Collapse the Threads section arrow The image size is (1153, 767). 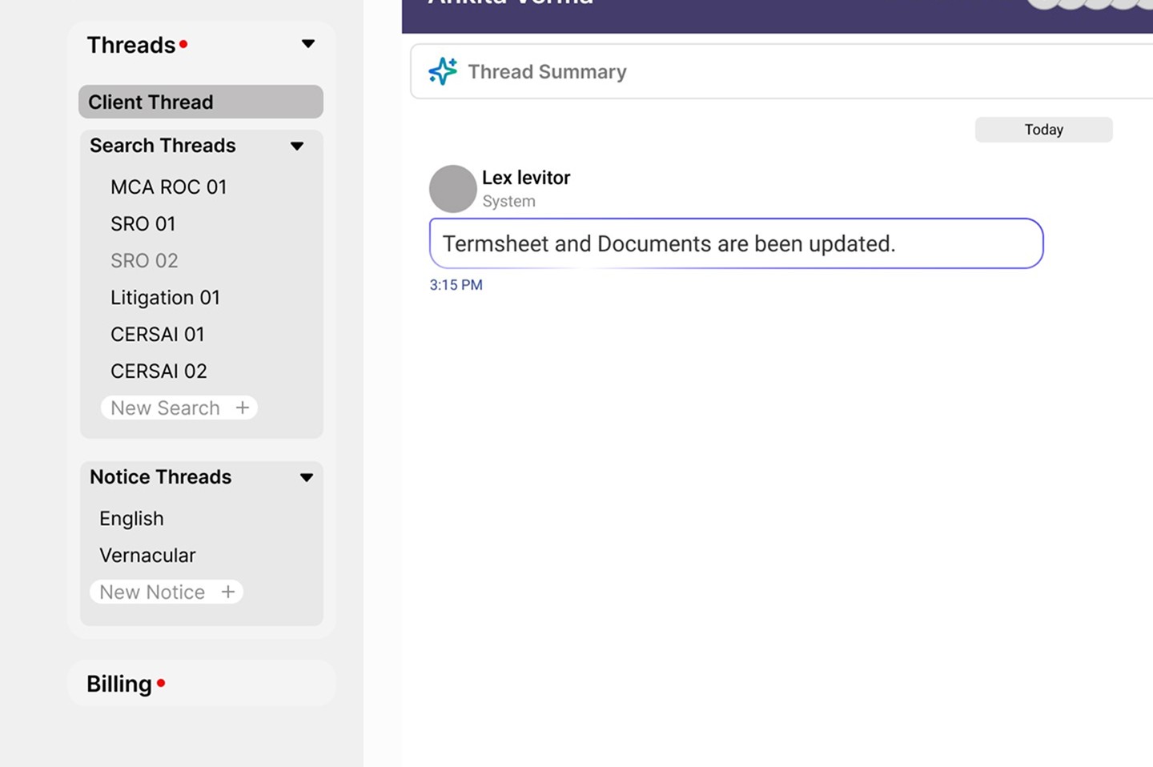308,44
